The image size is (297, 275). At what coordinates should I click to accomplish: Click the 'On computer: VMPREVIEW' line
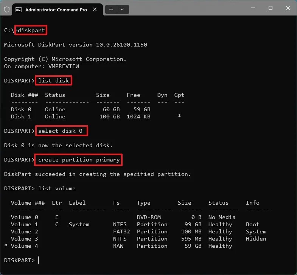pos(42,66)
